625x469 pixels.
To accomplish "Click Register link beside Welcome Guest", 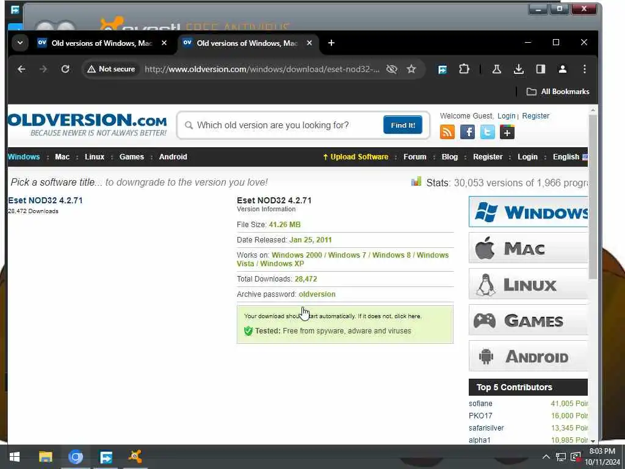I will click(535, 115).
